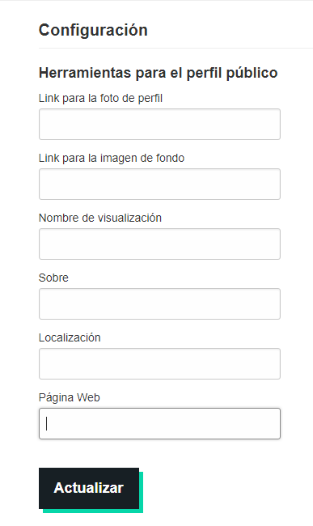The height and width of the screenshot is (526, 313).
Task: Click the 'Página Web' label
Action: pos(70,397)
